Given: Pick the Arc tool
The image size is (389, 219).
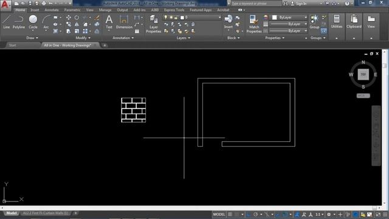Looking at the screenshot, I should click(x=46, y=22).
